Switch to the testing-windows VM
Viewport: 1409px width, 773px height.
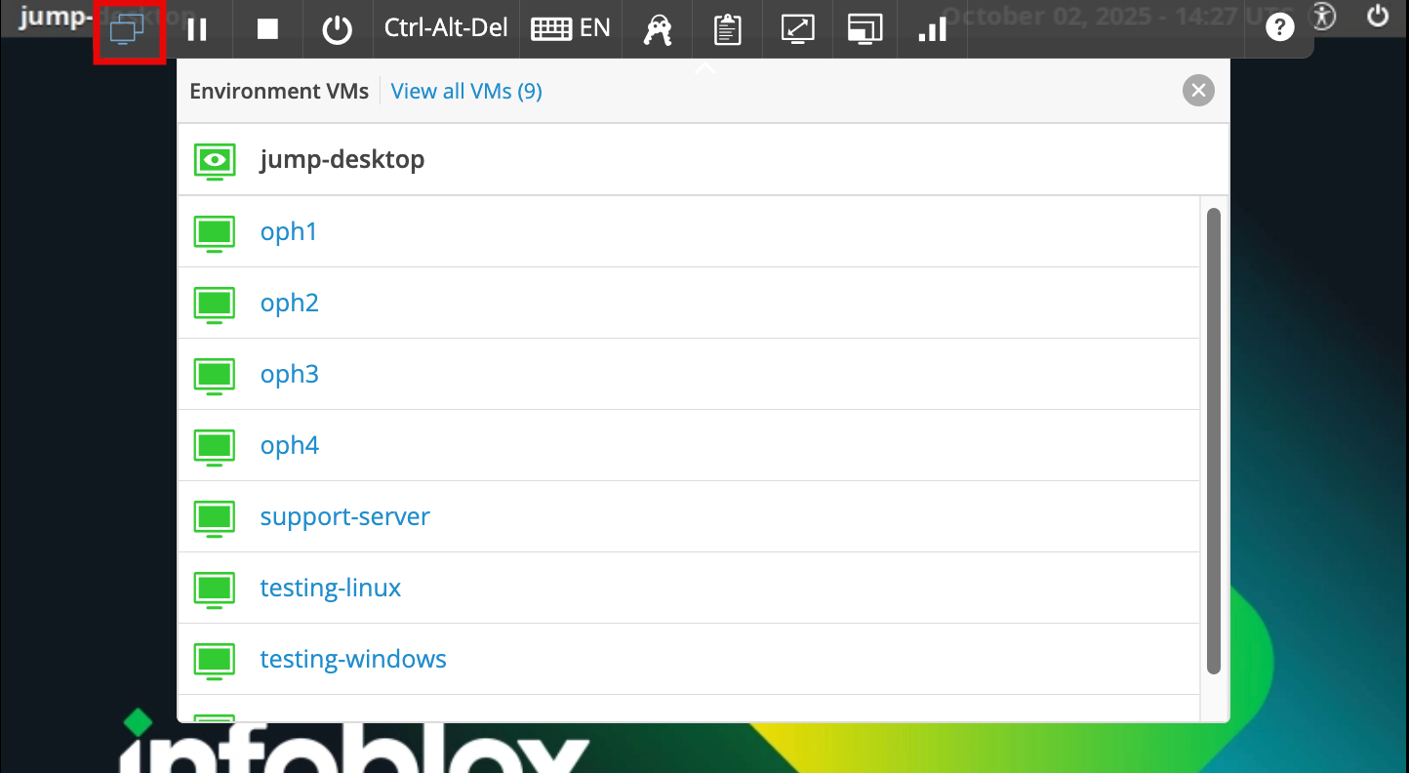[353, 659]
